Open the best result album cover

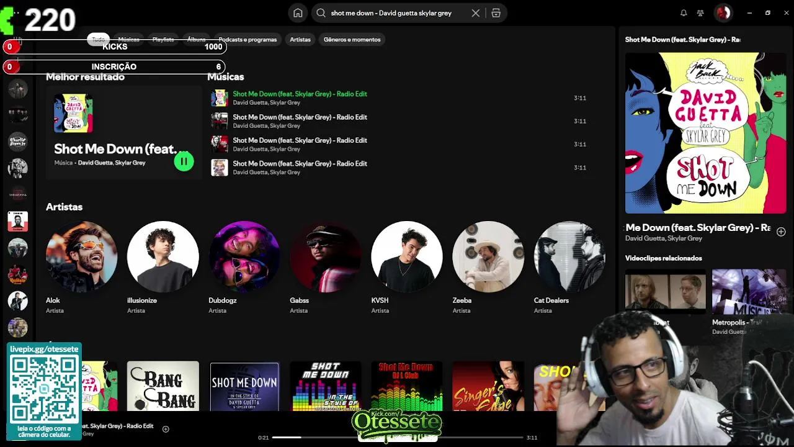(x=73, y=113)
